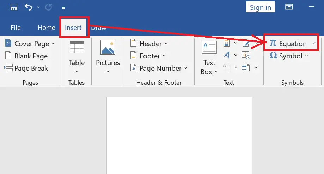Undo the last action
Screen dimensions: 324x174
[29, 7]
